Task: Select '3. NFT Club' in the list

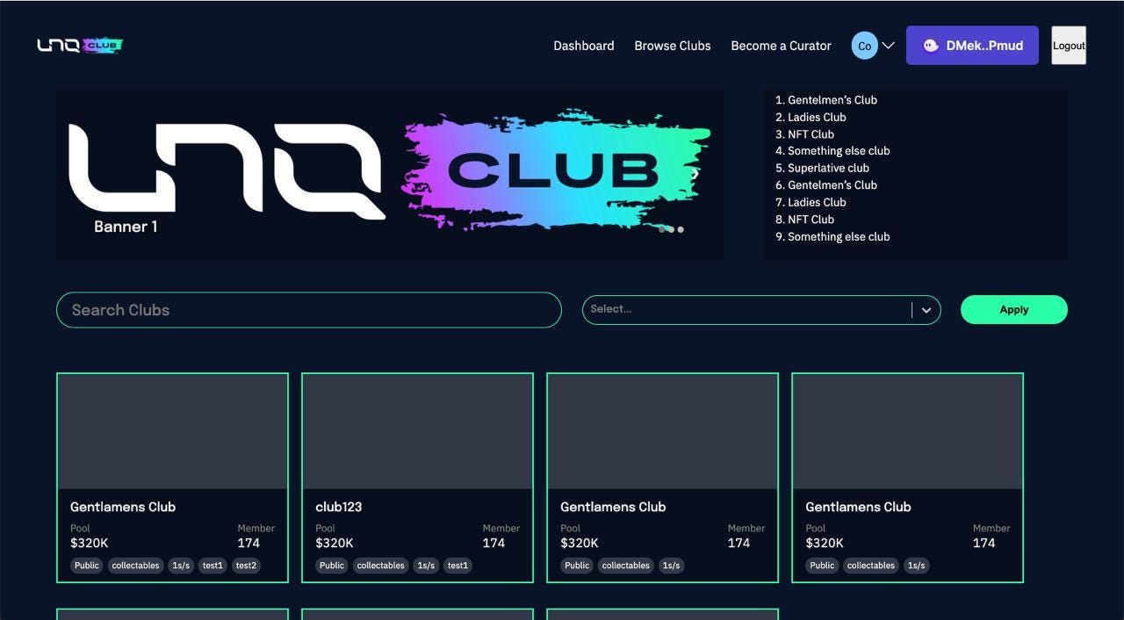Action: 804,134
